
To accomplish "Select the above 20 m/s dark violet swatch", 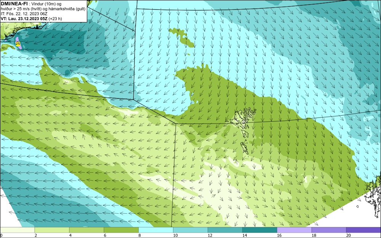I will point(363,230).
